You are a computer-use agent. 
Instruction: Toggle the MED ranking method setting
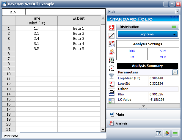tap(163, 57)
